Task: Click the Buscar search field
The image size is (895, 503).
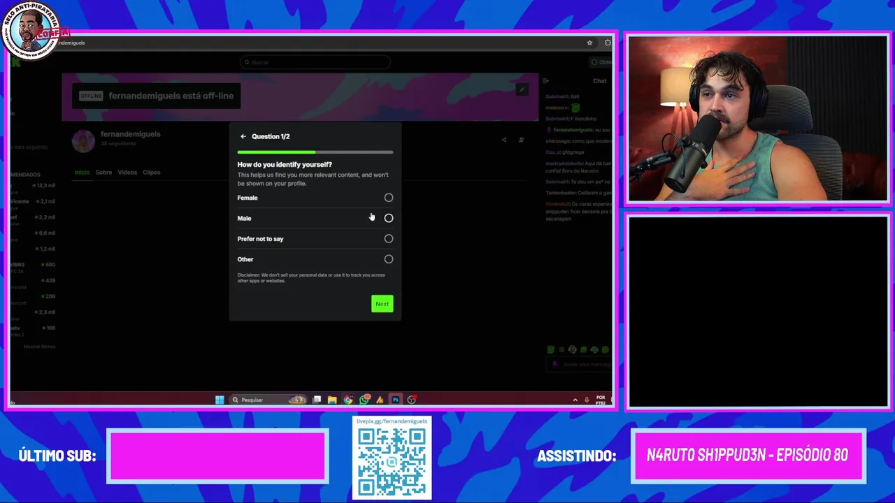Action: [x=315, y=62]
